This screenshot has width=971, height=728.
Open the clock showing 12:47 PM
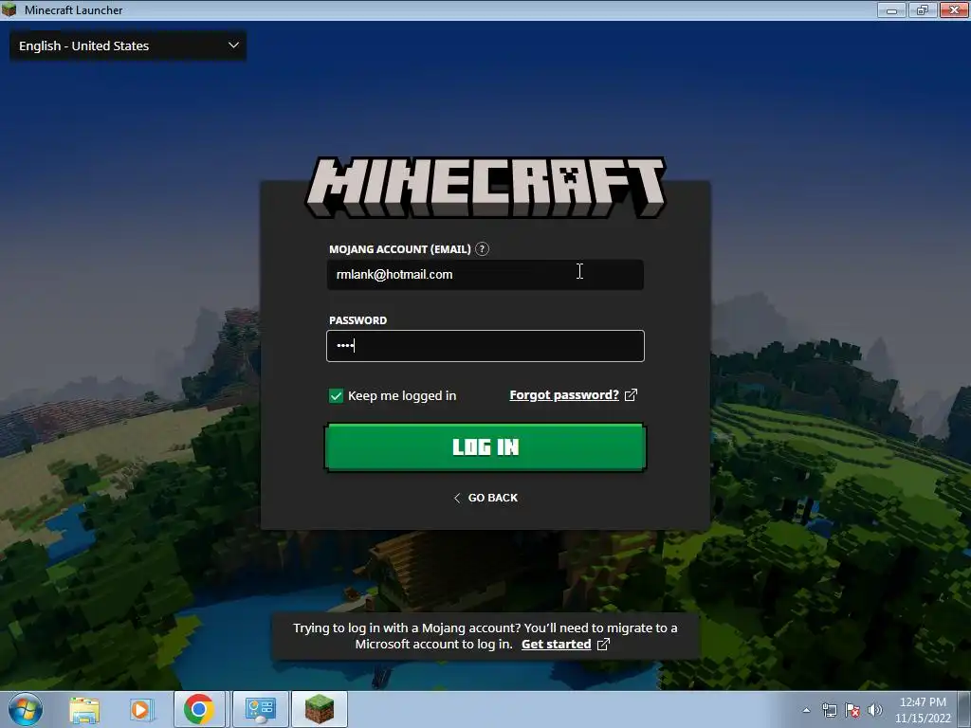pos(923,710)
